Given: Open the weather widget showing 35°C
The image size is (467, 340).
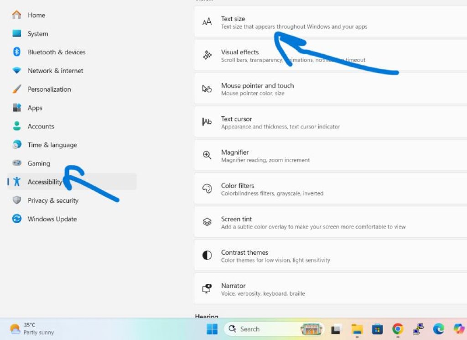Looking at the screenshot, I should tap(32, 329).
